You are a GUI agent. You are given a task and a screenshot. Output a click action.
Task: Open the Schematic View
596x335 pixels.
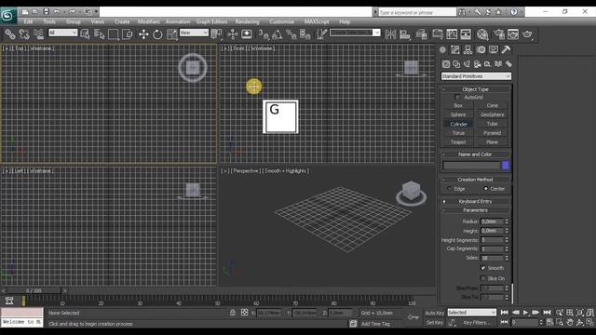pos(466,34)
